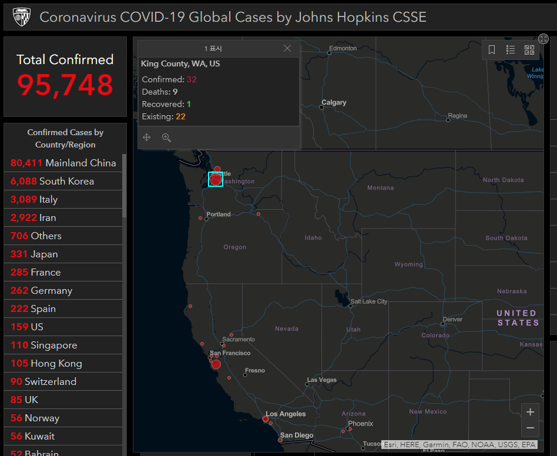557x456 pixels.
Task: Click the pan-to icon in popup
Action: click(147, 138)
